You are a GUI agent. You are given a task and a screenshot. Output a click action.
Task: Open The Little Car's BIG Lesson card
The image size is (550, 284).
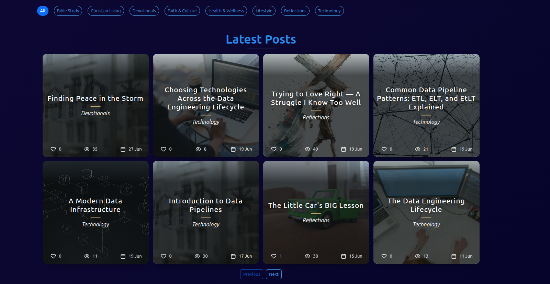[316, 205]
